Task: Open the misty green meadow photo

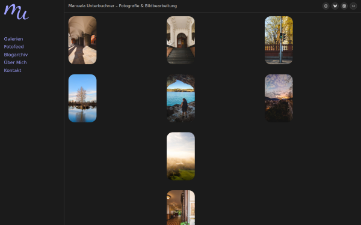Action: click(x=180, y=156)
